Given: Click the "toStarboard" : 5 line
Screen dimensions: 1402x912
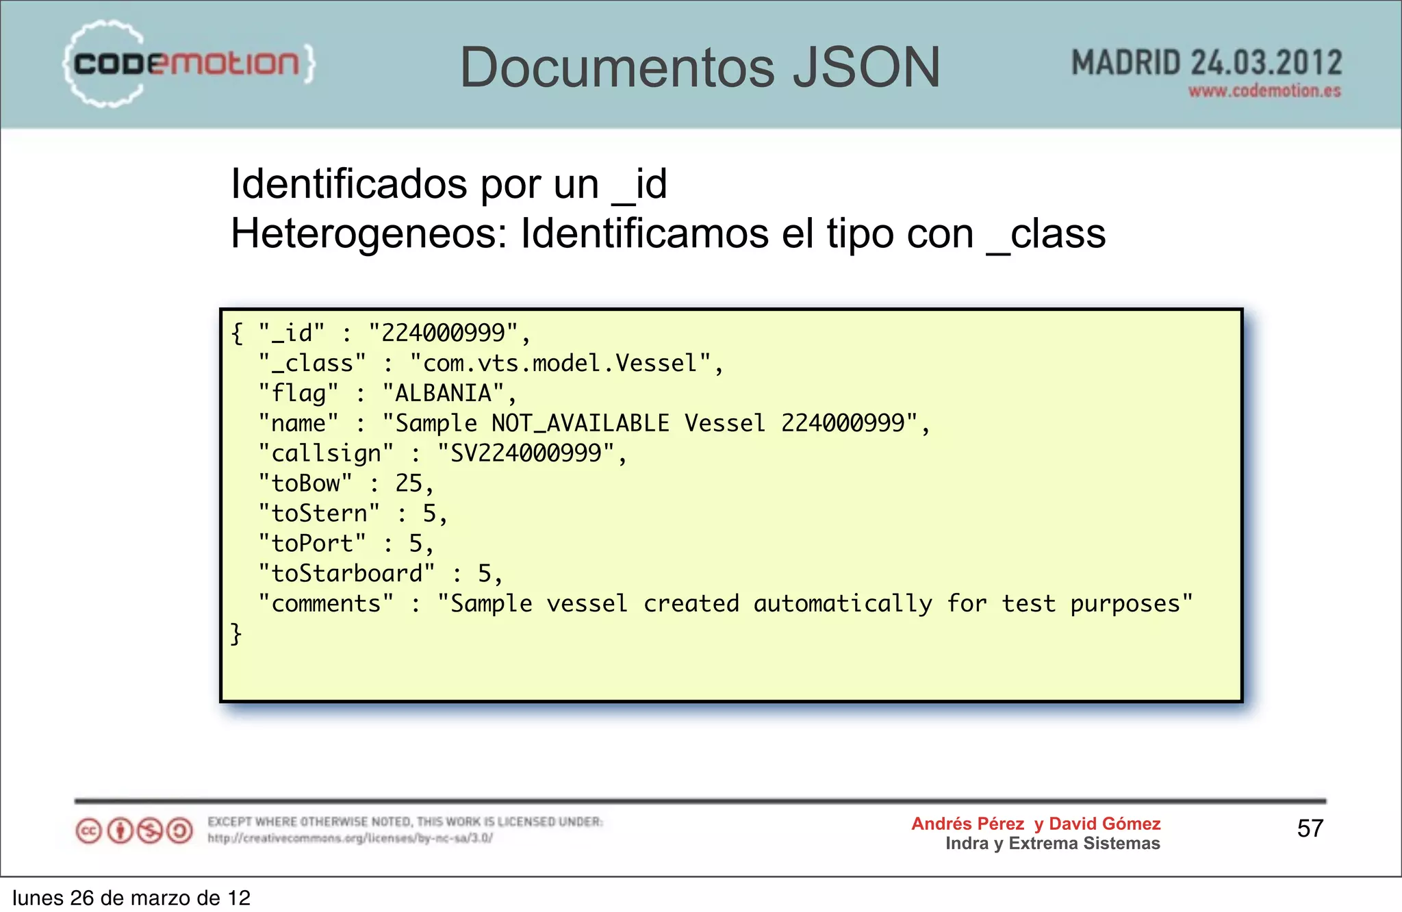Looking at the screenshot, I should 380,574.
